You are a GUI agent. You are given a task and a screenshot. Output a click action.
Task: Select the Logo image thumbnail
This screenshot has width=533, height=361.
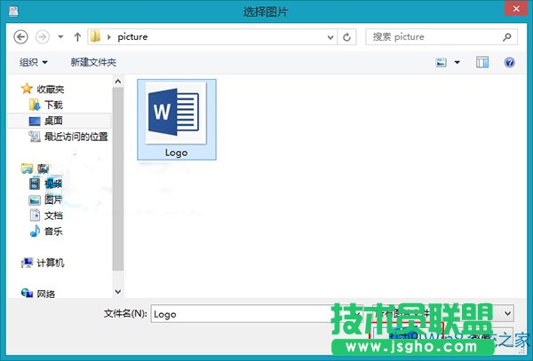click(x=176, y=113)
